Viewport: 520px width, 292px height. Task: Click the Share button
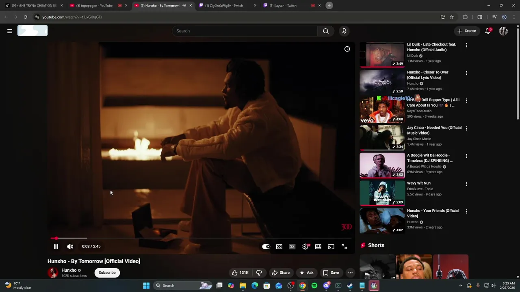tap(281, 273)
